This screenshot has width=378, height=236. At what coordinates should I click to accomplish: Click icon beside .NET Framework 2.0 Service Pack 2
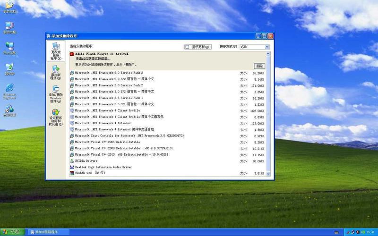point(72,73)
